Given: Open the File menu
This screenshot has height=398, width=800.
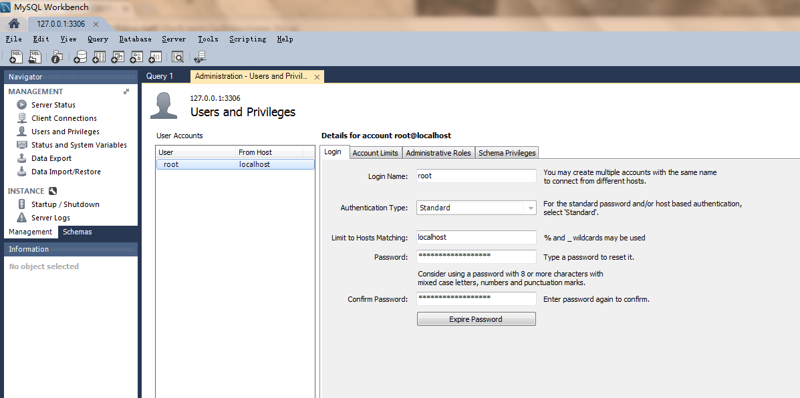Looking at the screenshot, I should point(14,39).
